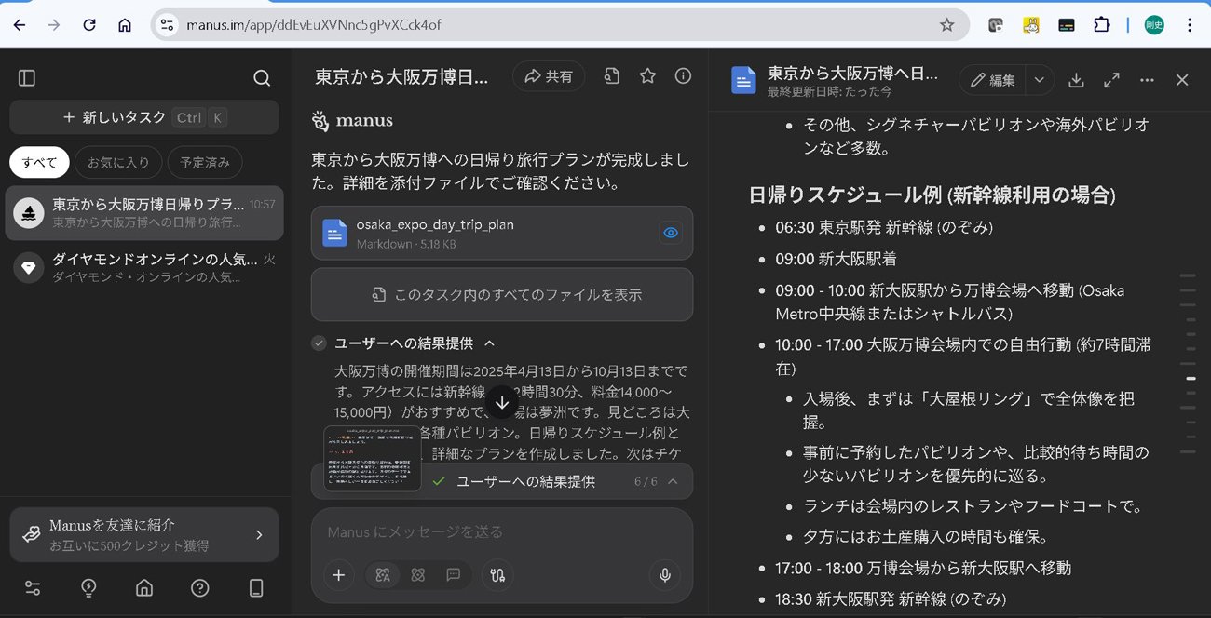This screenshot has width=1211, height=618.
Task: Click このタスク内のすべてのファイルを表示 button
Action: [x=502, y=294]
